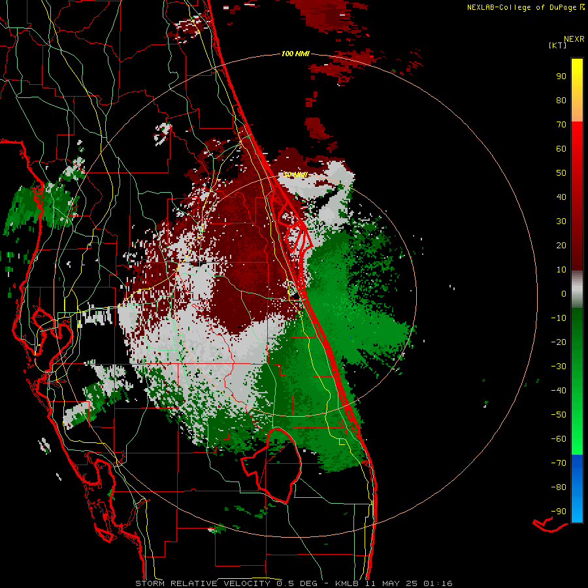The height and width of the screenshot is (588, 588).
Task: Click the 90 value on the velocity scale
Action: [561, 76]
